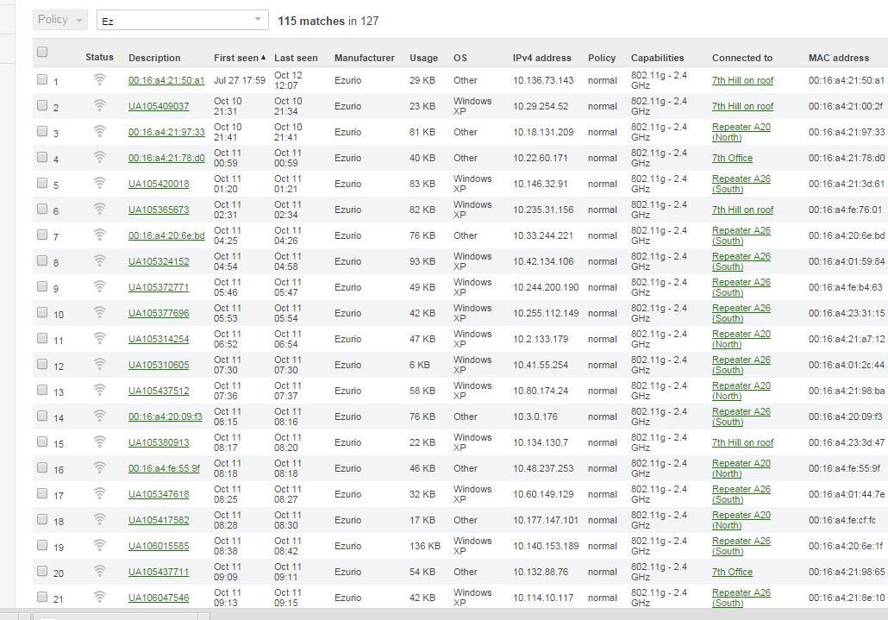Image resolution: width=888 pixels, height=620 pixels.
Task: Click wifi status icon for UA105377696
Action: (x=100, y=312)
